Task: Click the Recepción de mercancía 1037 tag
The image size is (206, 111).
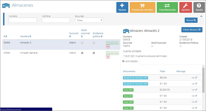Action: click(136, 78)
